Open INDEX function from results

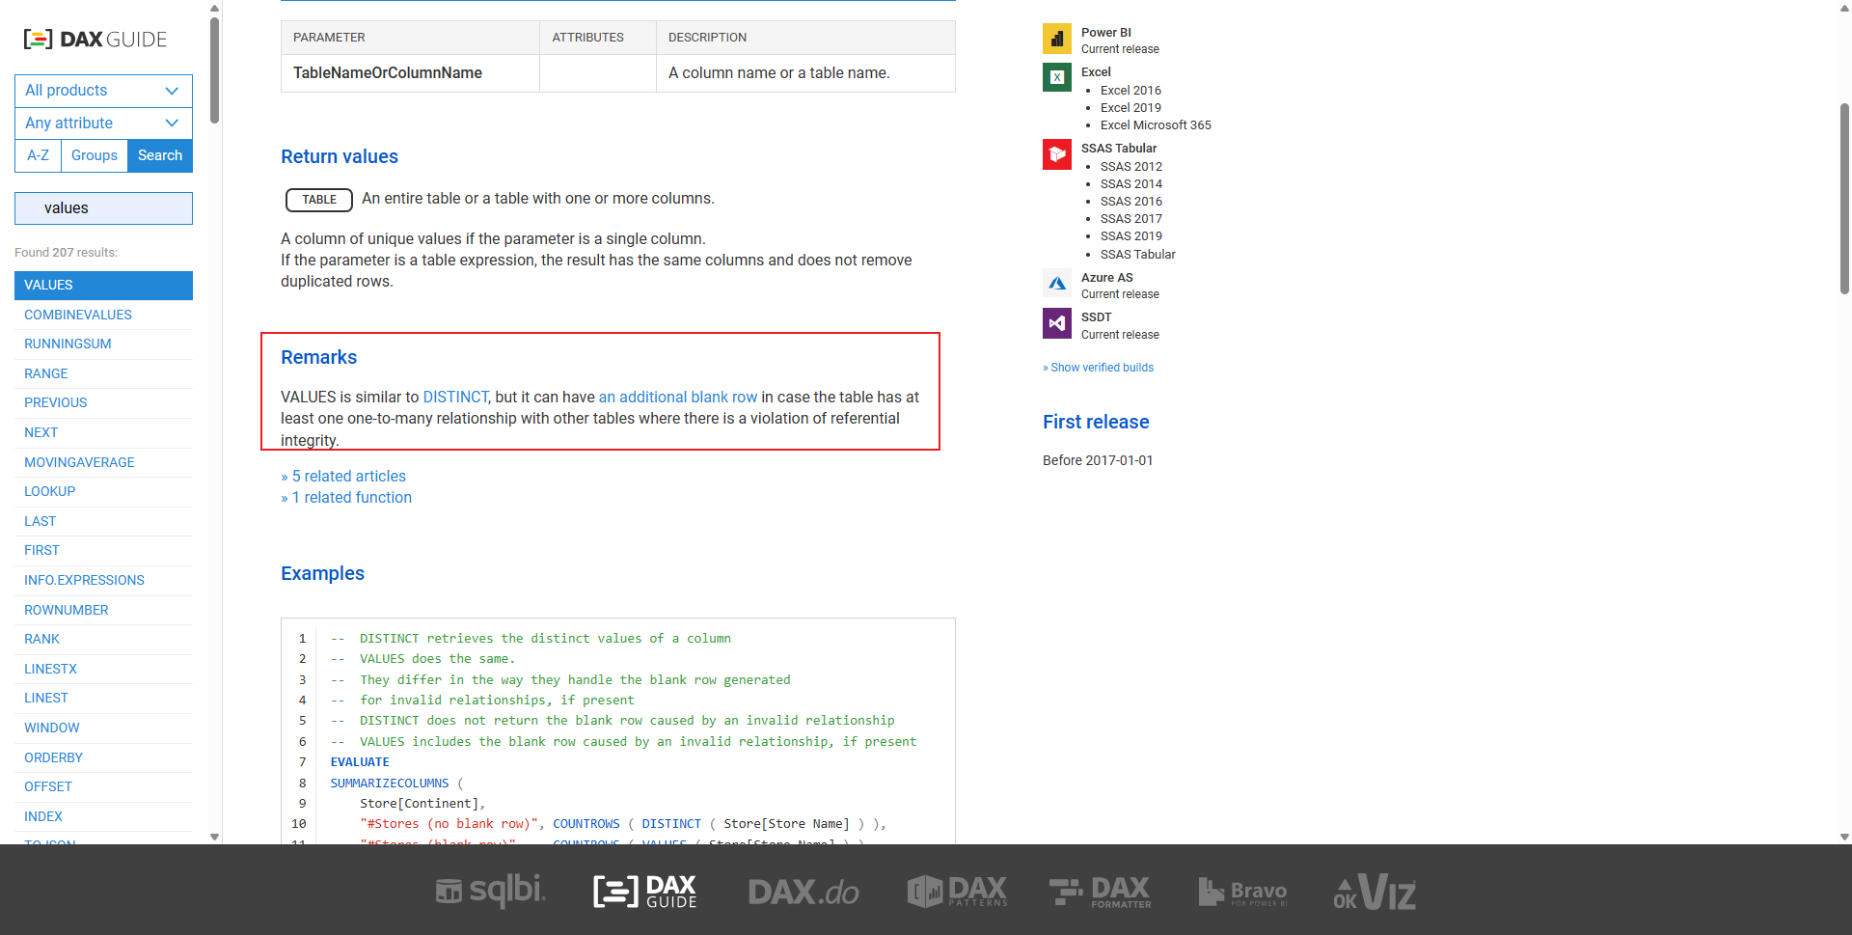103,817
